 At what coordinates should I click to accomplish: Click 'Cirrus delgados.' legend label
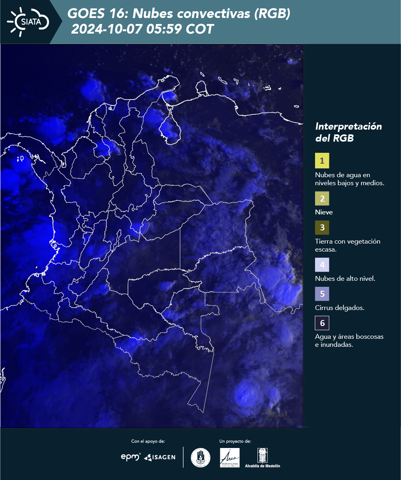pos(339,308)
